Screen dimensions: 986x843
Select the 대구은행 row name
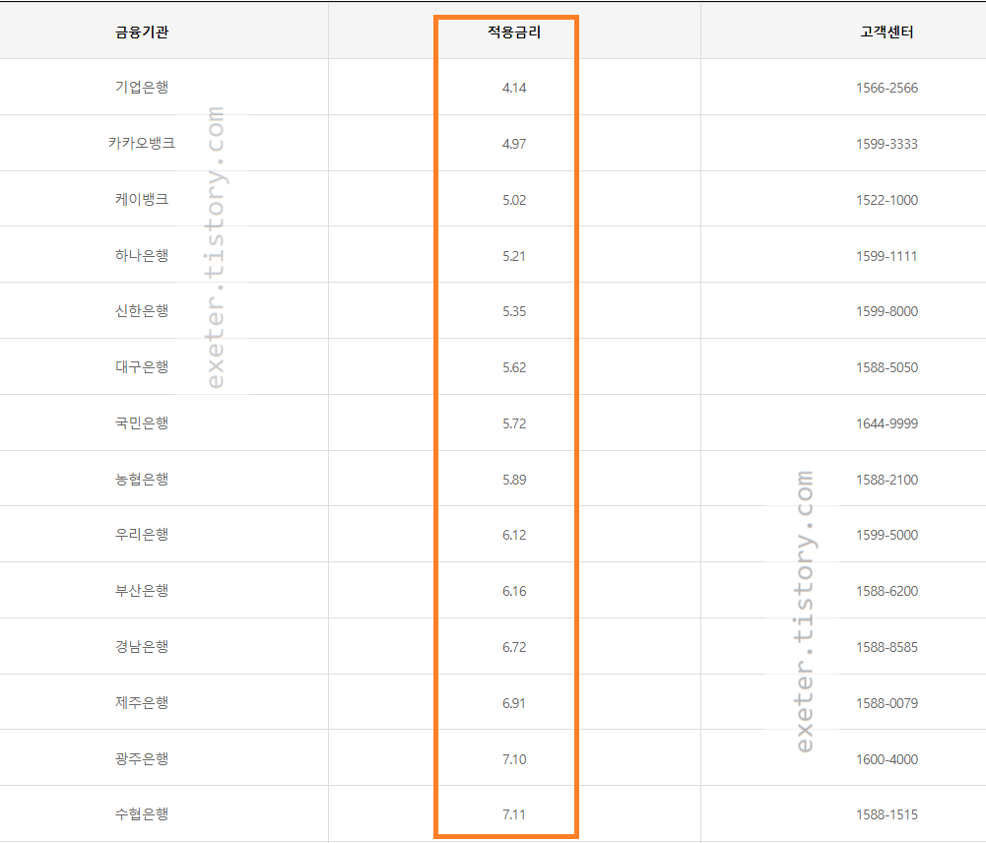(x=142, y=367)
